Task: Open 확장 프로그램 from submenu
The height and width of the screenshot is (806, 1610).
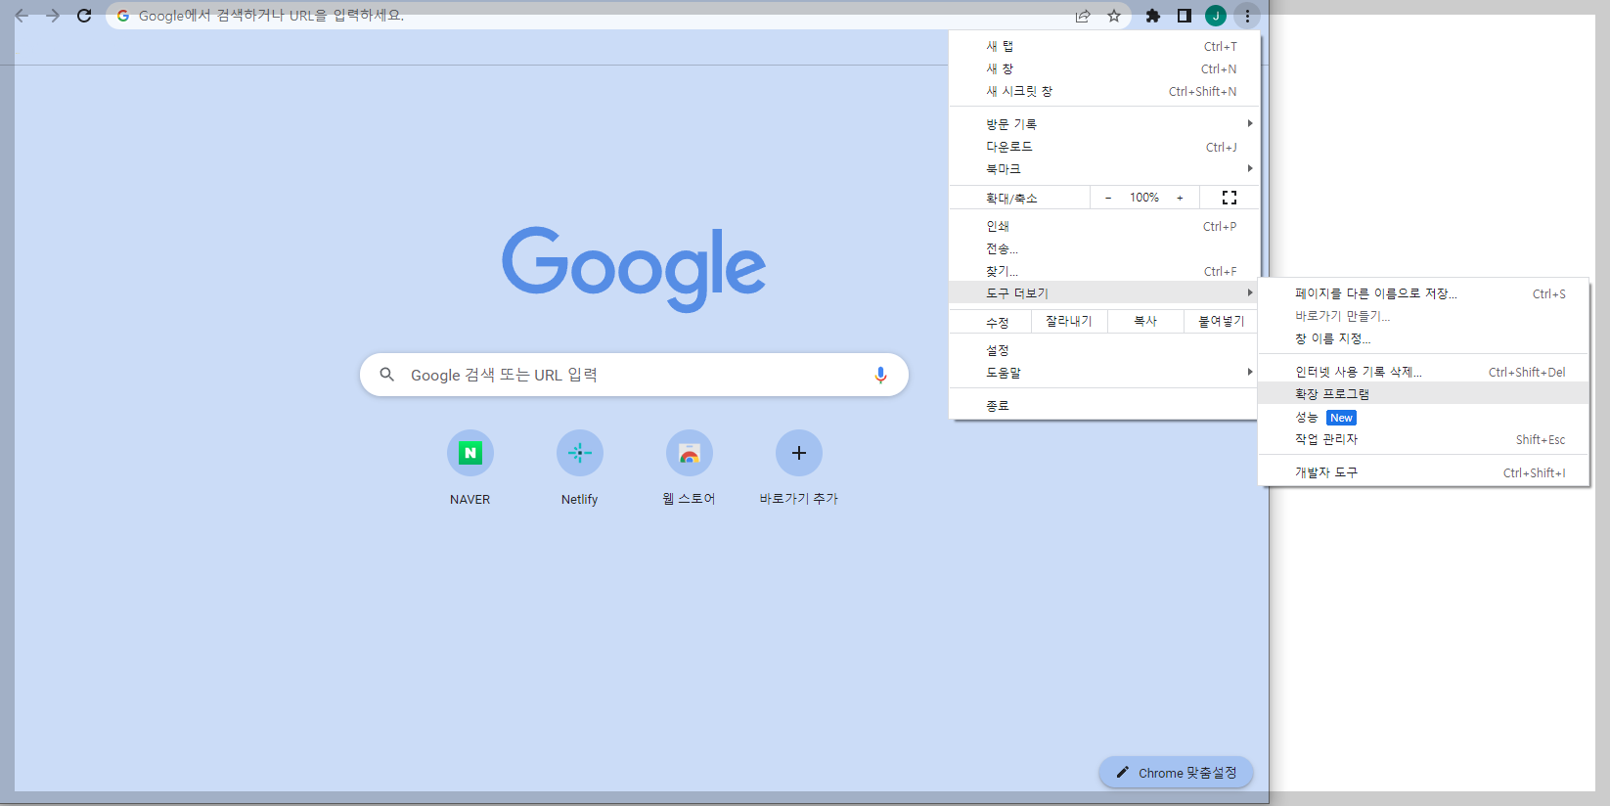Action: click(1424, 394)
